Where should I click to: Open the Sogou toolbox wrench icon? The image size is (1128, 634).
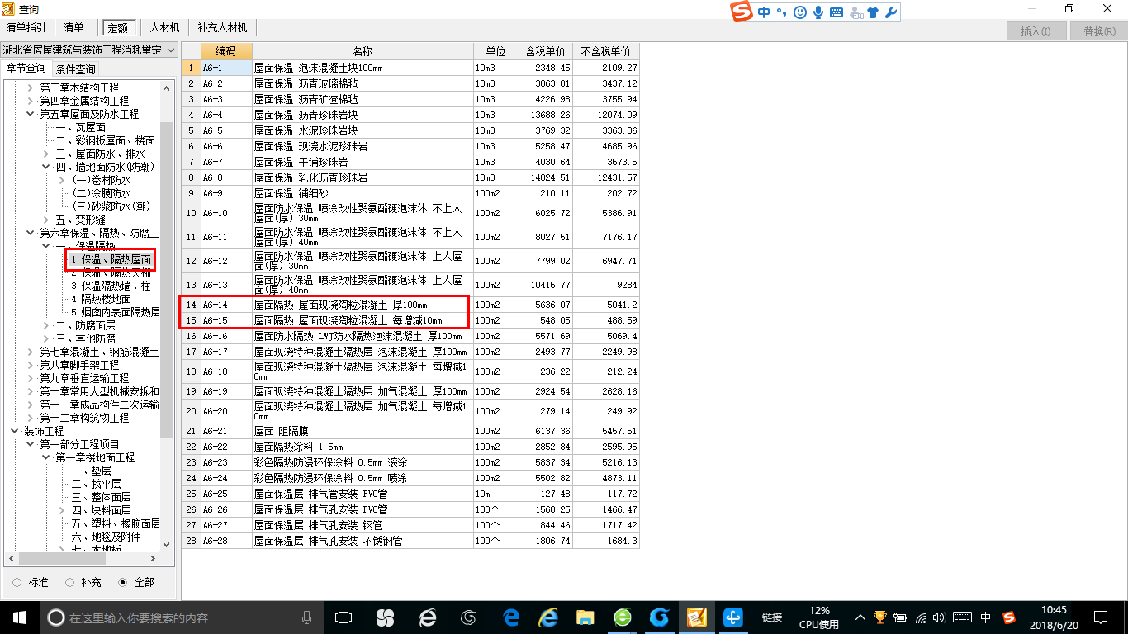890,12
